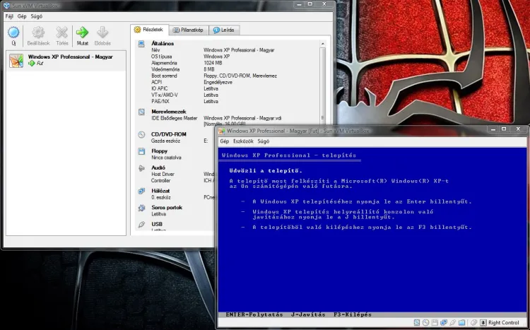Open the Eszközök menu in the VM window
Screen dimensions: 530x330
tap(243, 141)
